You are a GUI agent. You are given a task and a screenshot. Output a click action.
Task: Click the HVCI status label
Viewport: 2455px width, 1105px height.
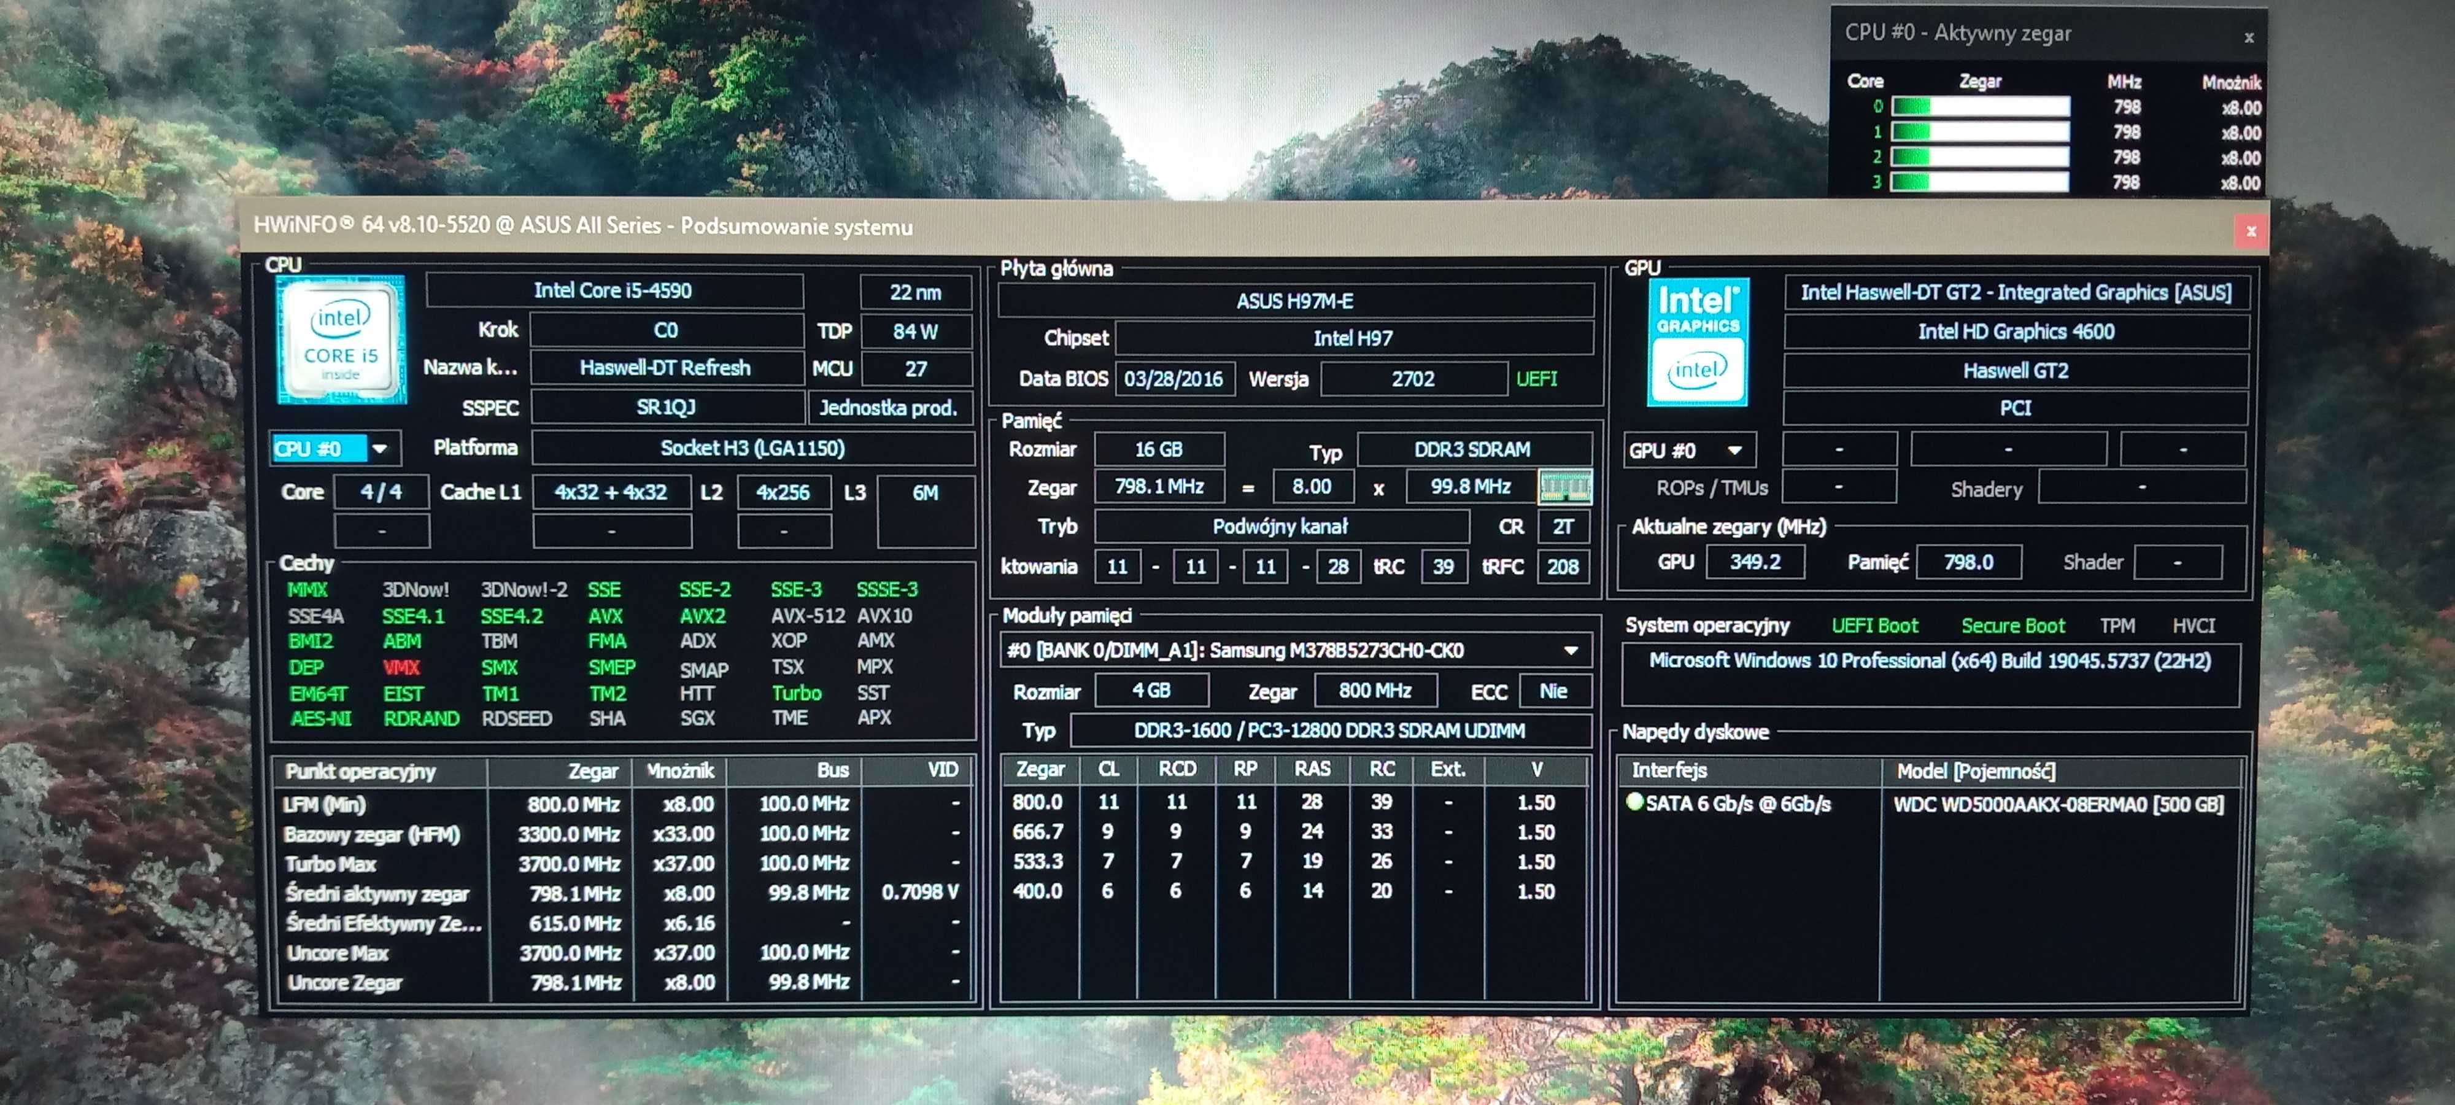click(2194, 626)
